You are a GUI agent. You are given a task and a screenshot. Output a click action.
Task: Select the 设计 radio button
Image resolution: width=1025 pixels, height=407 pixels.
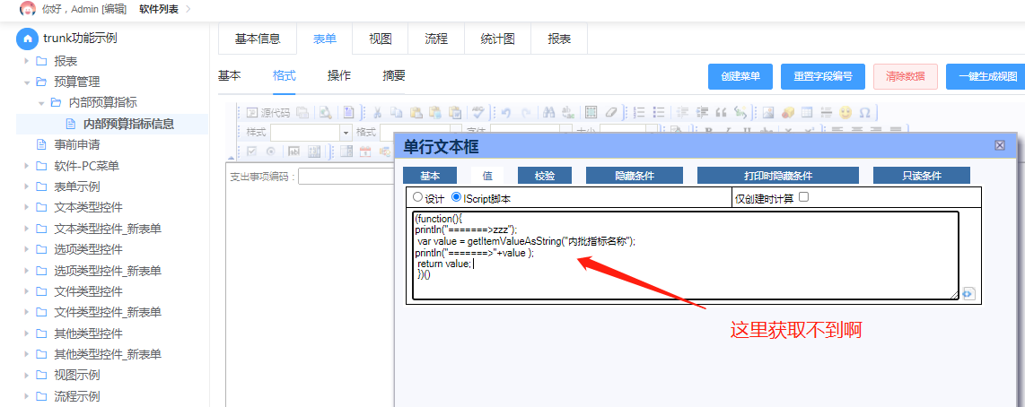[417, 196]
